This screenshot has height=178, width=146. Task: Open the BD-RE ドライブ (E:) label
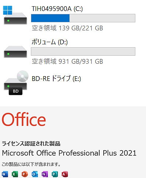56,78
